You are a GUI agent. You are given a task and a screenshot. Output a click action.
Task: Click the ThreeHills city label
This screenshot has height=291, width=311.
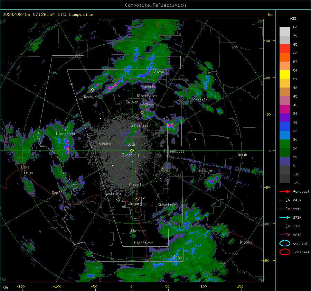(x=174, y=151)
